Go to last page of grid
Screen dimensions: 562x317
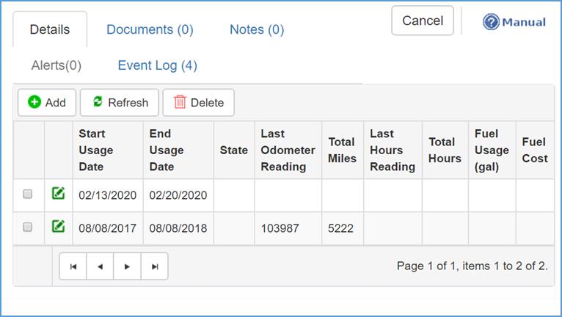155,266
